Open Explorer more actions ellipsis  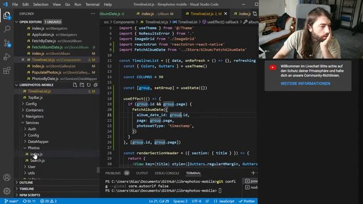(93, 14)
